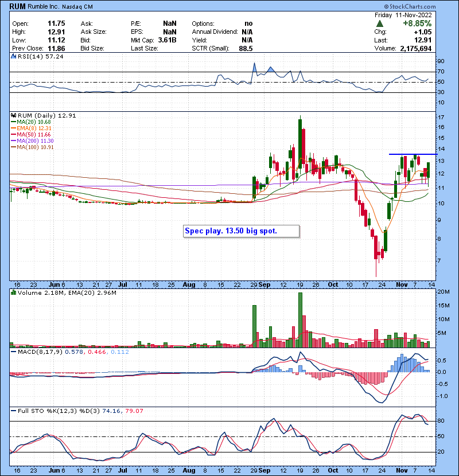Image resolution: width=459 pixels, height=476 pixels.
Task: Open the StockCharts.com copyright link
Action: click(410, 6)
